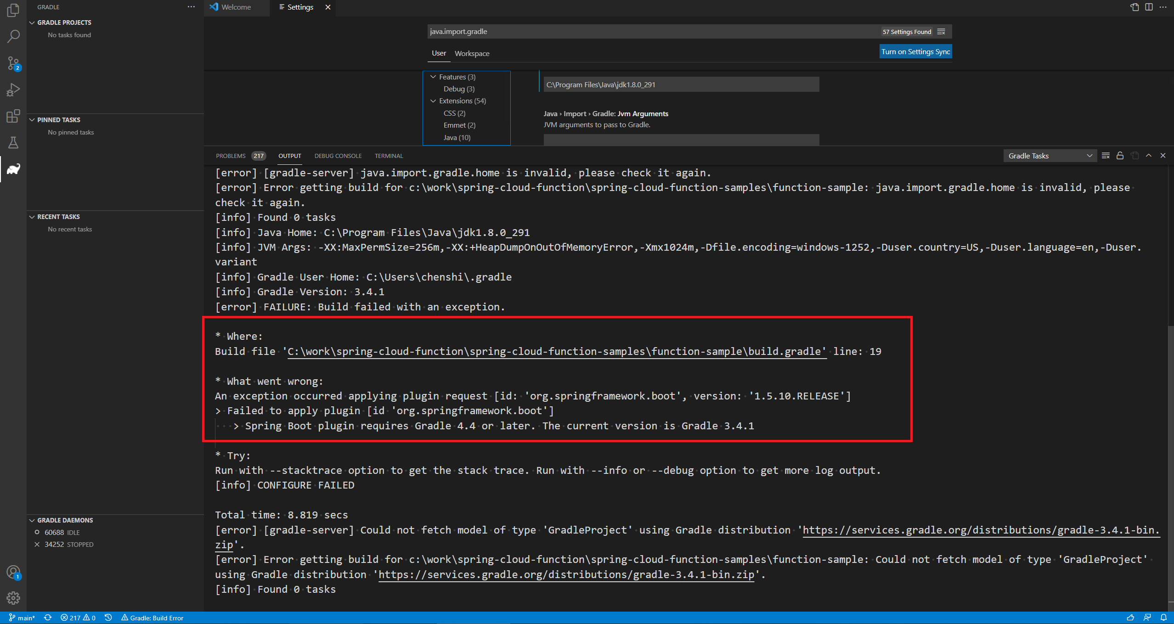Open the Extensions view icon

pos(13,116)
